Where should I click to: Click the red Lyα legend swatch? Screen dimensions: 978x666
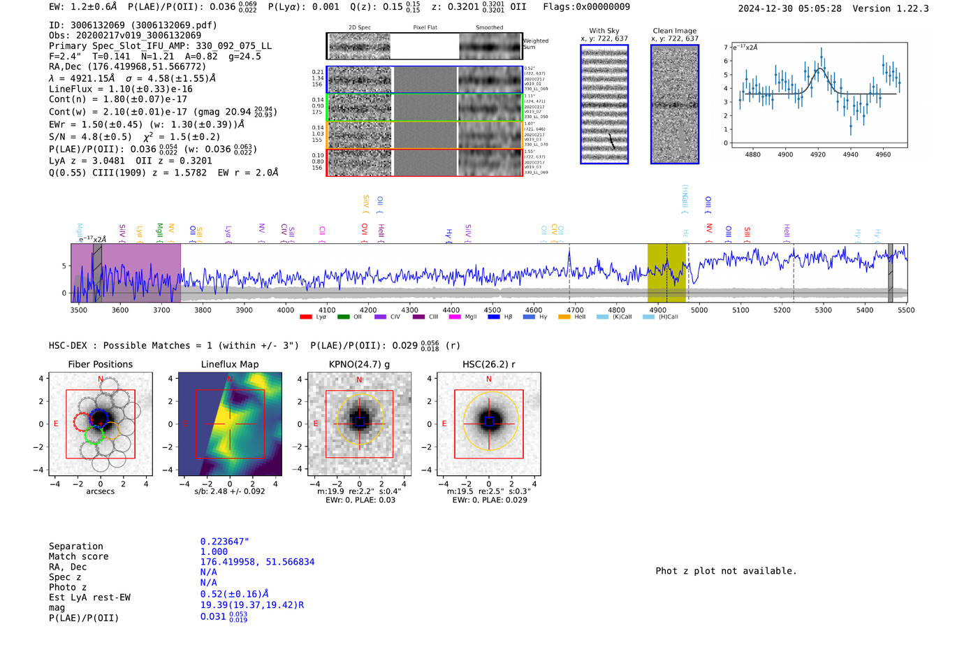(305, 317)
